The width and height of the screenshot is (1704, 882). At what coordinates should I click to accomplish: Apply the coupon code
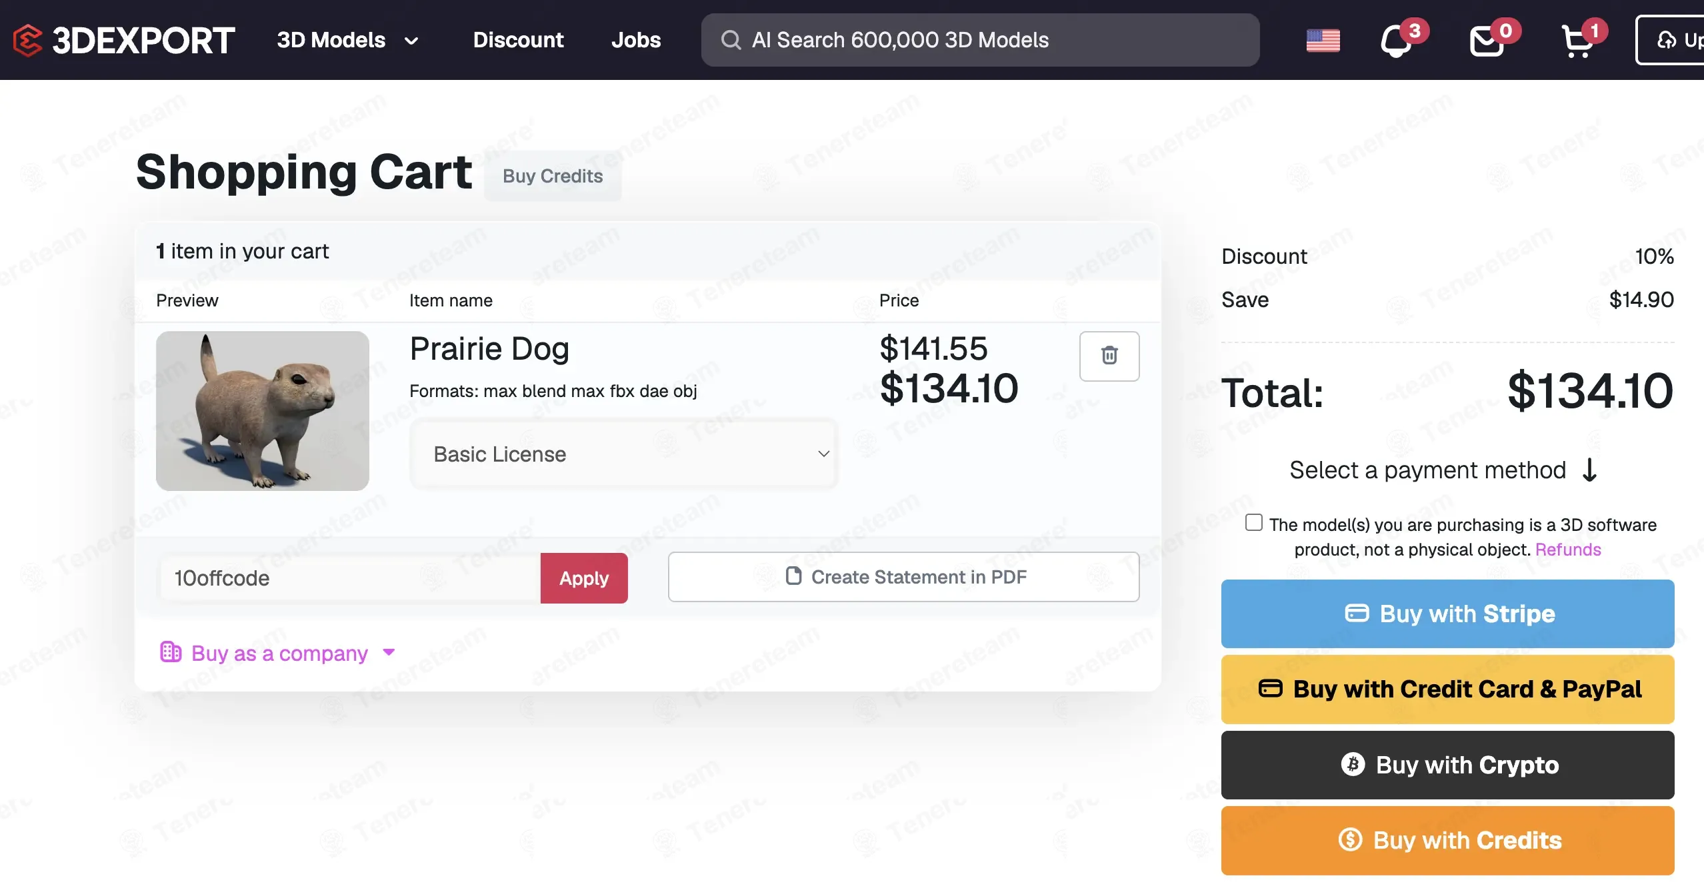(x=584, y=578)
